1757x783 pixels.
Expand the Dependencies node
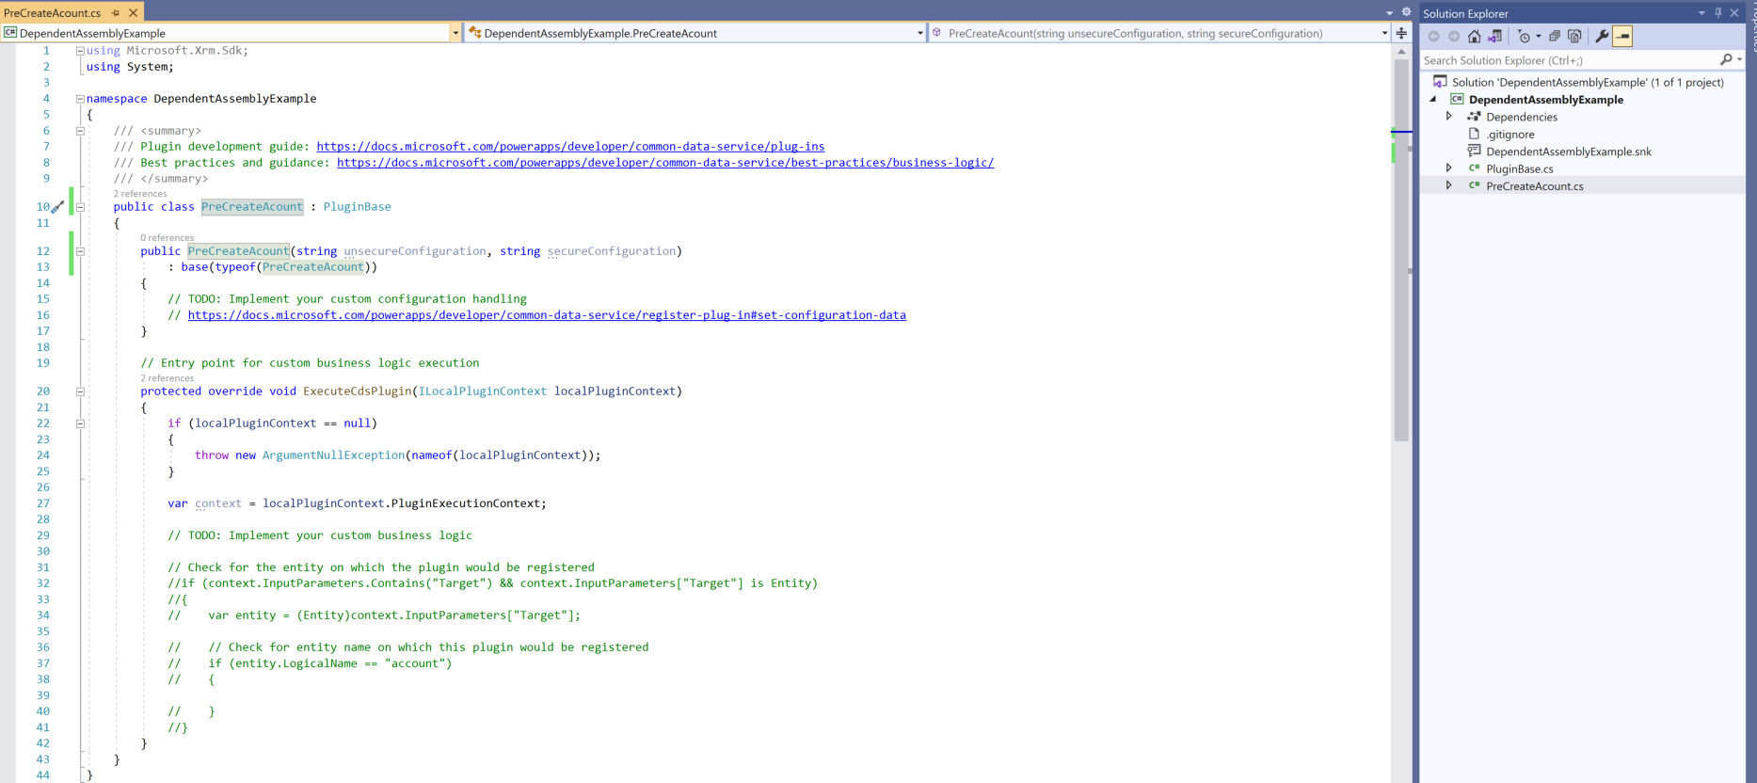point(1449,117)
